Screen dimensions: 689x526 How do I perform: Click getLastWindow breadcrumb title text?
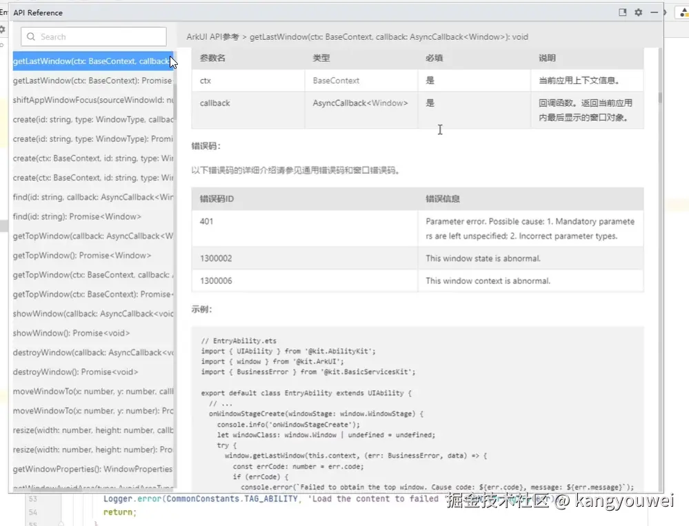coord(389,37)
